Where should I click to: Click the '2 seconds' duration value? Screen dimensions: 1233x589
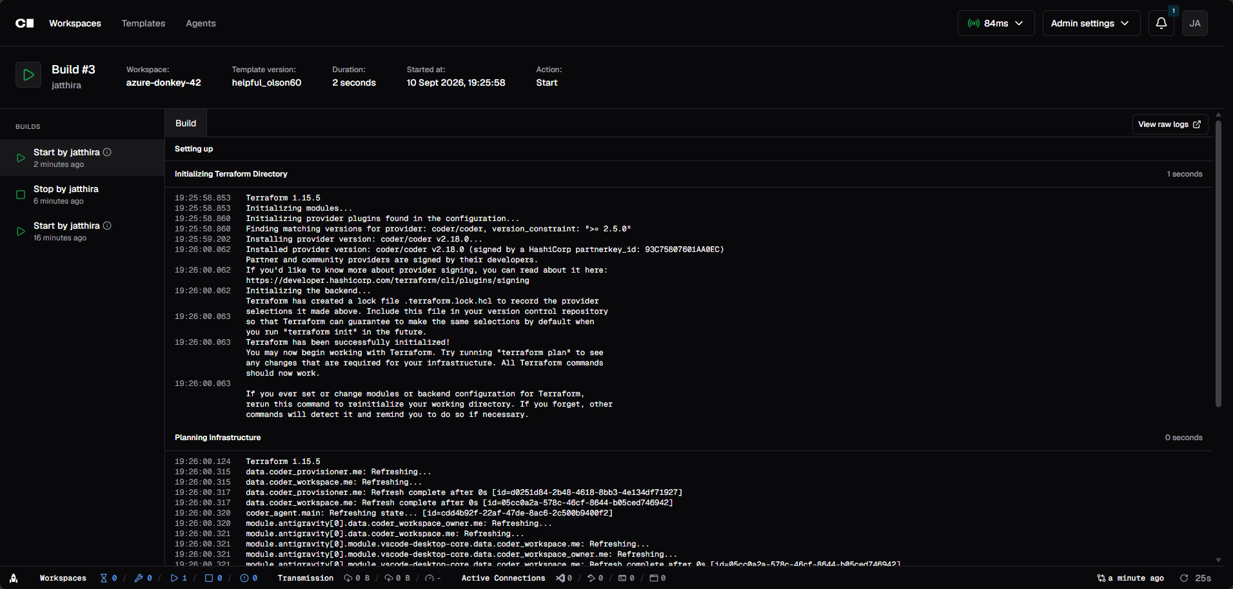(x=354, y=82)
